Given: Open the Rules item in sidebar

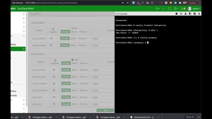Looking at the screenshot, I should [x=13, y=44].
